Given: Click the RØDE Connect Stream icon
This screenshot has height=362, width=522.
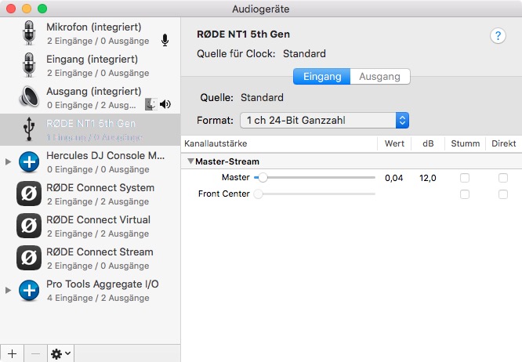Looking at the screenshot, I should tap(29, 258).
